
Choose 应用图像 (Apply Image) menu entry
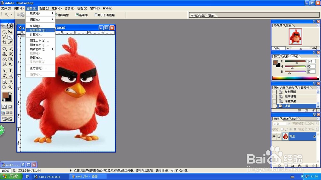[x=40, y=30]
